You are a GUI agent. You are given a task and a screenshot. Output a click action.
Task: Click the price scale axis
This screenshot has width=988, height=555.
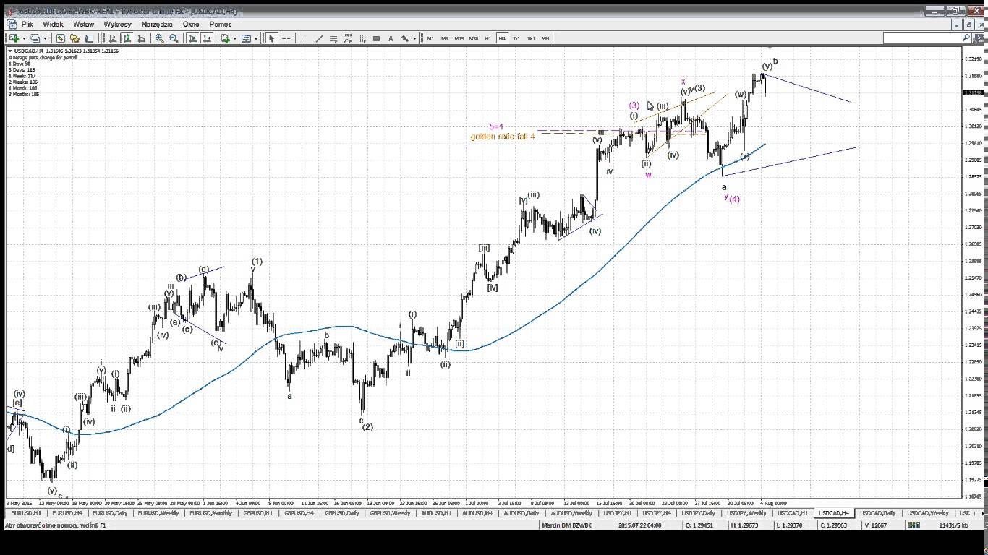974,275
